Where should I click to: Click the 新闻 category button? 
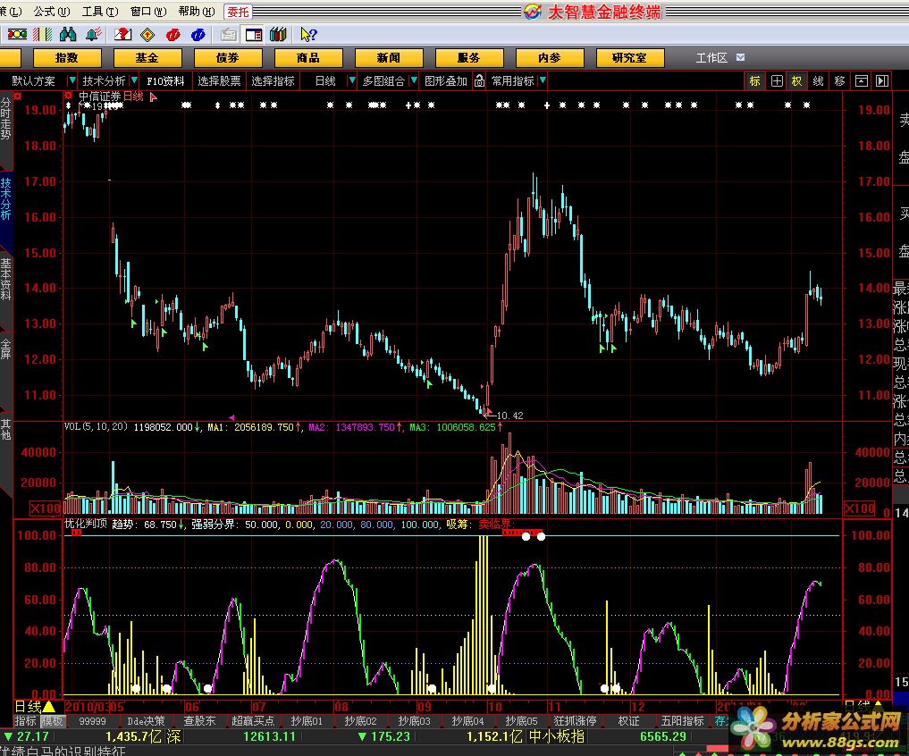(389, 57)
